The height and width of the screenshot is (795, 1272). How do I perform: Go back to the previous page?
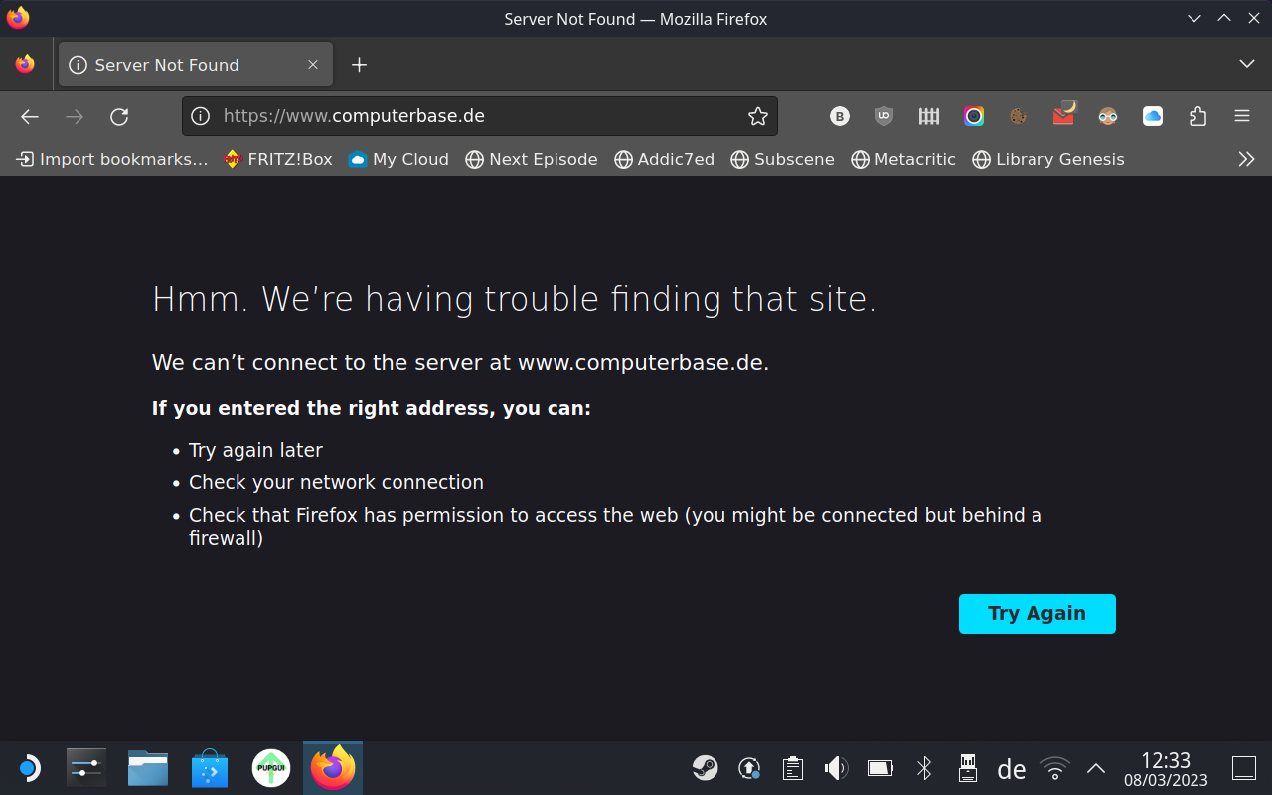[30, 116]
